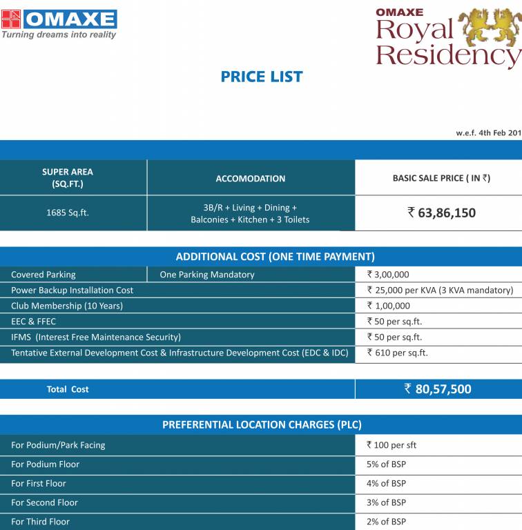Viewport: 522px width, 530px height.
Task: Select the EEC & FFEC ₹ 50 per sq.ft. value
Action: [x=394, y=322]
